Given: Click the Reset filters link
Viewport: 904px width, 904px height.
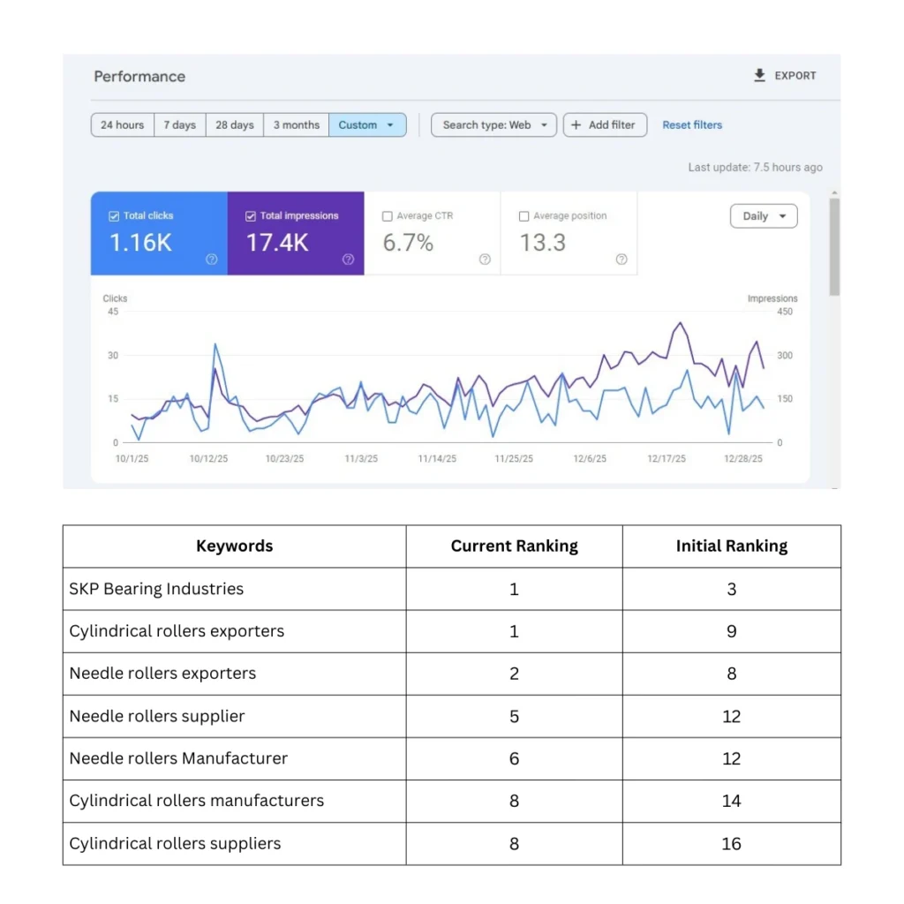Looking at the screenshot, I should [x=692, y=125].
